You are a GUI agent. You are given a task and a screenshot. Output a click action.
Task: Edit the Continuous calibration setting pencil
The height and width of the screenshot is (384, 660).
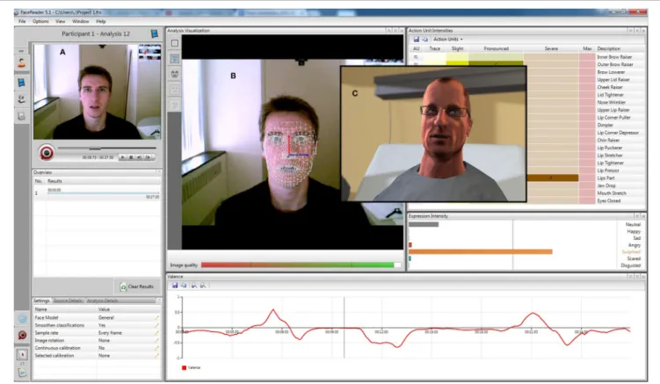(x=156, y=348)
